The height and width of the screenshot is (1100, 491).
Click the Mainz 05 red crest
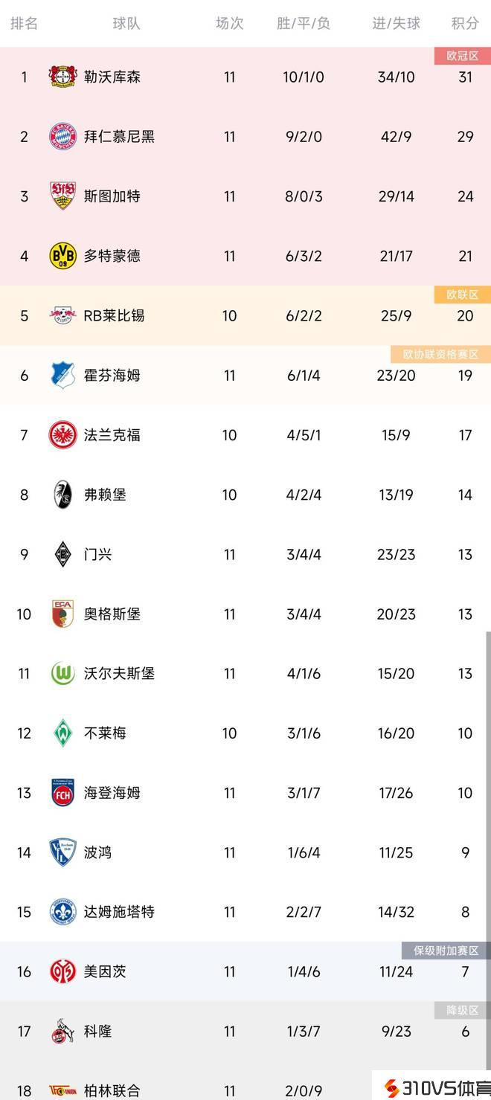point(63,971)
